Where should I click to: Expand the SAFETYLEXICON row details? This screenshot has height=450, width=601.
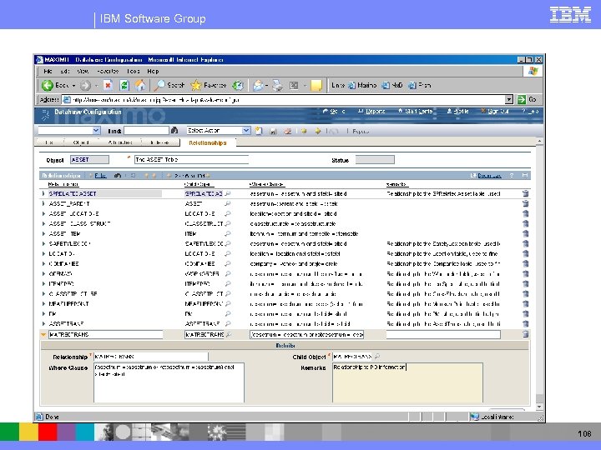point(43,243)
